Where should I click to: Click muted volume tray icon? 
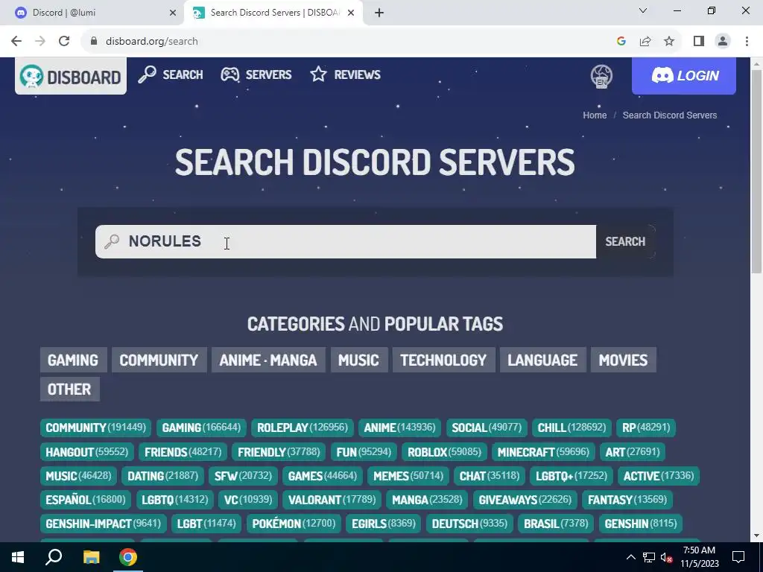(x=666, y=557)
